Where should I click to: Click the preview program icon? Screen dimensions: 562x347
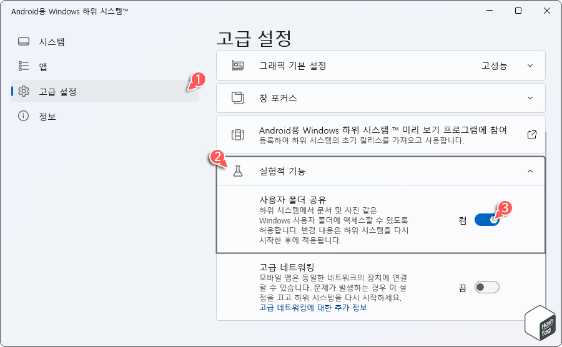[x=238, y=135]
